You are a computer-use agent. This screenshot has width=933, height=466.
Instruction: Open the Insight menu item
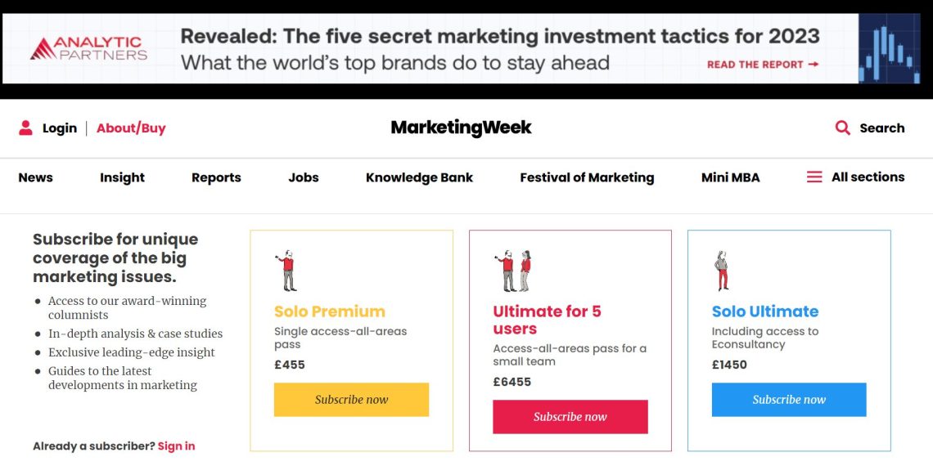pos(122,177)
